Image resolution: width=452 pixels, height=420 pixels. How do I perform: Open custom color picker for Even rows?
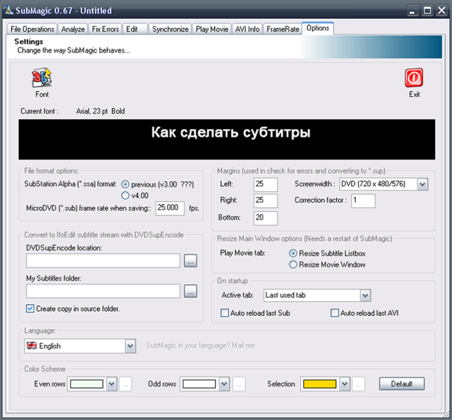[x=125, y=384]
